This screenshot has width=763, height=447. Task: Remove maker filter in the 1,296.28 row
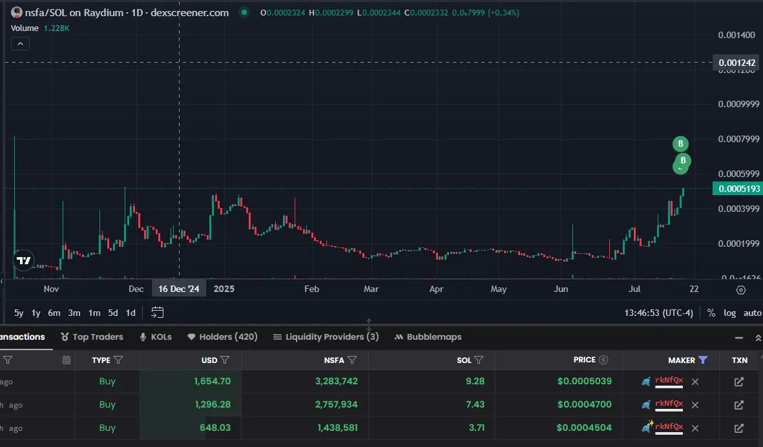point(695,404)
